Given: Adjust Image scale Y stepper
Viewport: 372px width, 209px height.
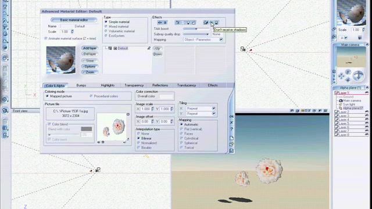Looking at the screenshot, I should pyautogui.click(x=171, y=109).
